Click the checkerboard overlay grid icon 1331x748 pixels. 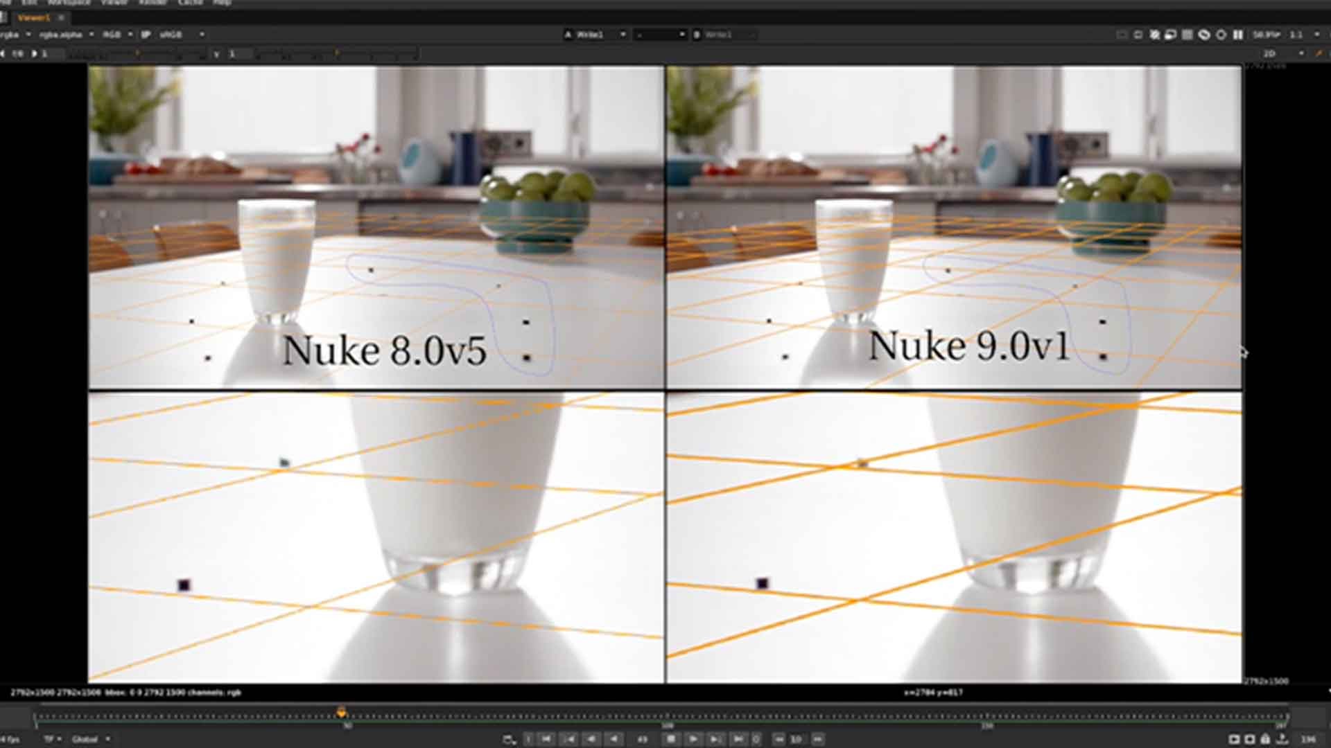[1188, 35]
